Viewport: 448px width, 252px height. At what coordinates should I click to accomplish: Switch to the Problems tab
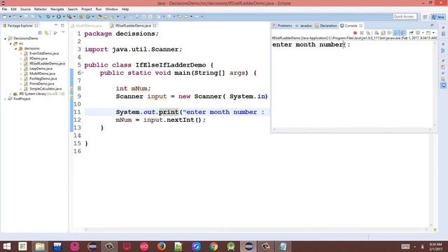(x=283, y=26)
